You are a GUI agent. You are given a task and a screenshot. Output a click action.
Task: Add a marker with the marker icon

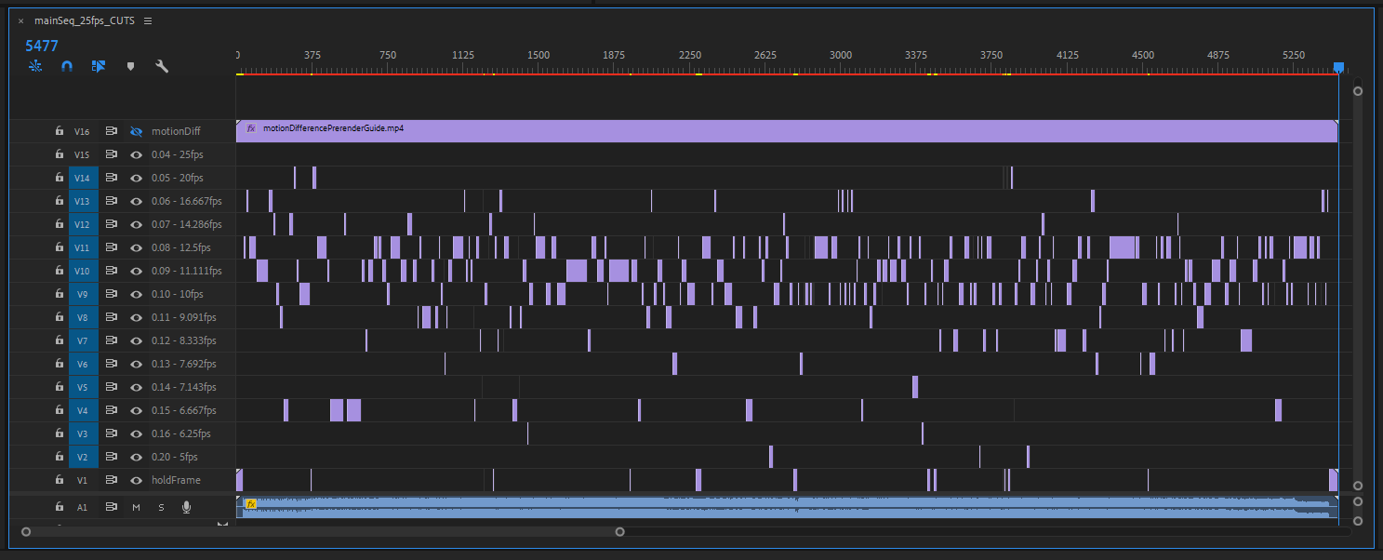(130, 66)
